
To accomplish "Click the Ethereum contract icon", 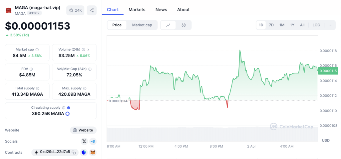I will 36,152.
